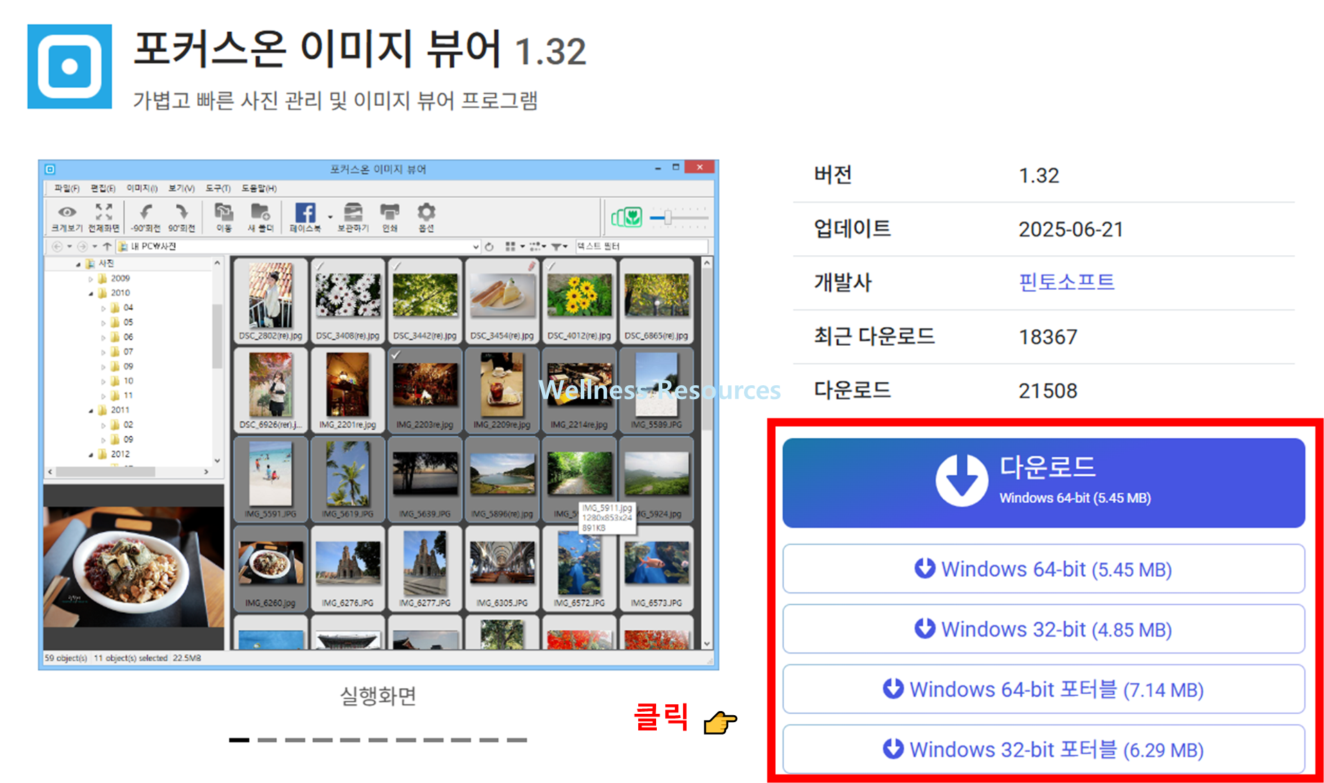Open the 이미지(I) menu
Image resolution: width=1324 pixels, height=783 pixels.
click(x=142, y=188)
